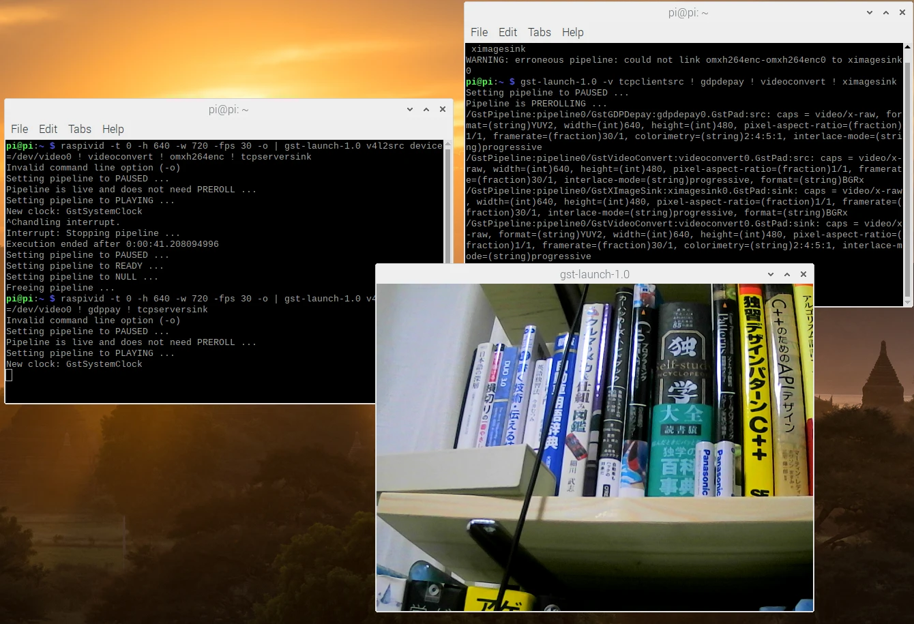Viewport: 914px width, 624px height.
Task: Maximize the right pi@pi terminal window
Action: pyautogui.click(x=886, y=12)
